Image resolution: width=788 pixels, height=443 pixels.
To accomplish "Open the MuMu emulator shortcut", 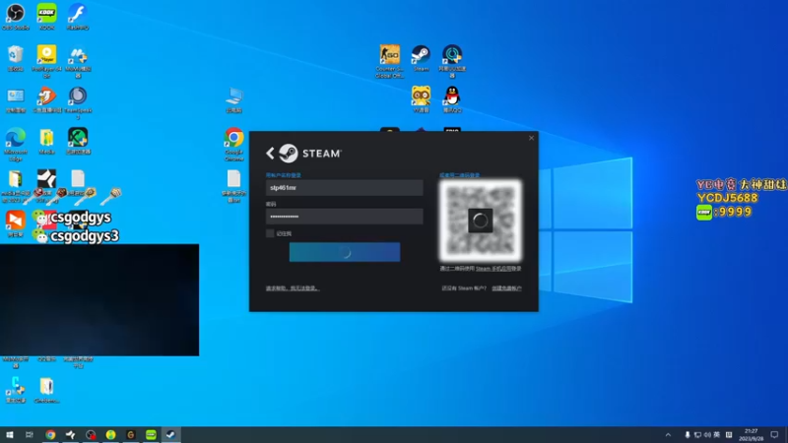I will point(78,61).
